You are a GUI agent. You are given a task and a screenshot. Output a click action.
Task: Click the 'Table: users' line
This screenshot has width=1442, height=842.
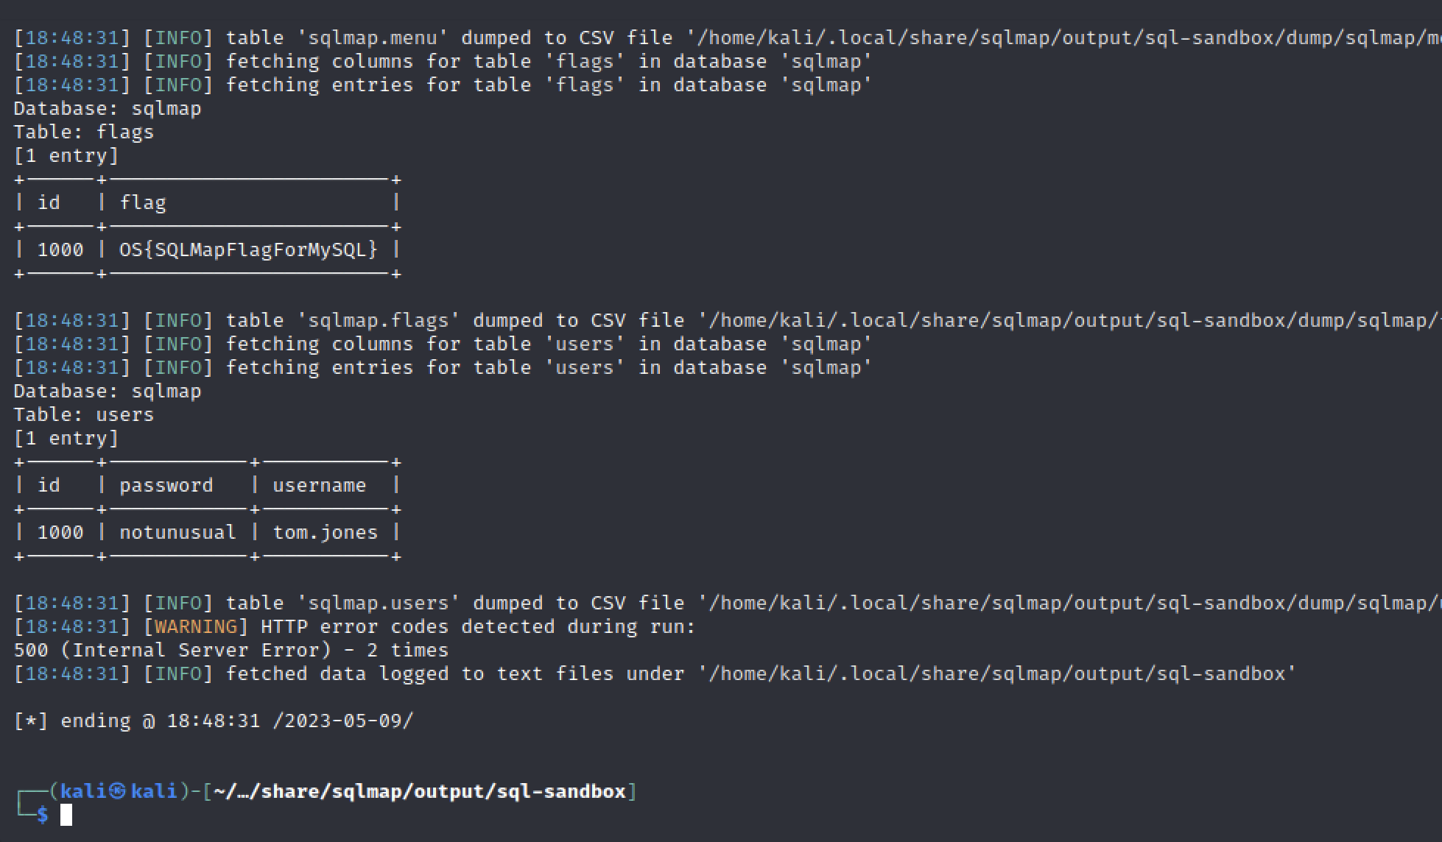click(x=84, y=415)
